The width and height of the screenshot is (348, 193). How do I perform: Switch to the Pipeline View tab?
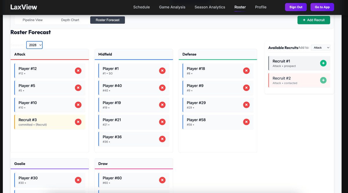pyautogui.click(x=32, y=20)
